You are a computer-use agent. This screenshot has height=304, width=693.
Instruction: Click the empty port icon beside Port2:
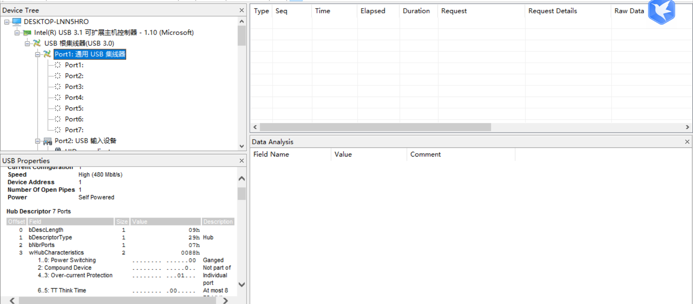click(58, 76)
